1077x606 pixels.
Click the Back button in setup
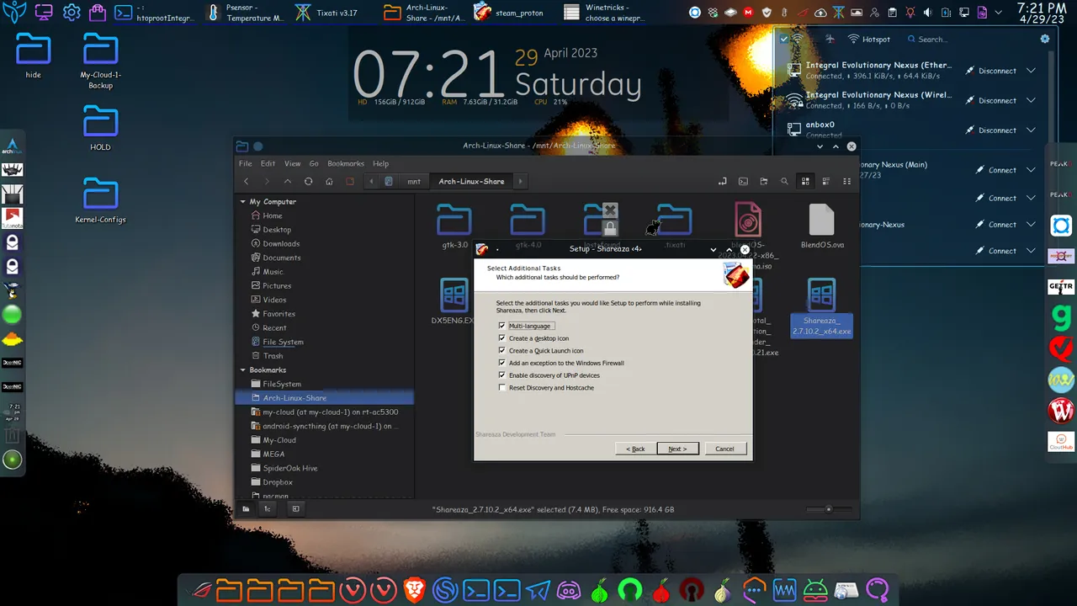point(635,449)
